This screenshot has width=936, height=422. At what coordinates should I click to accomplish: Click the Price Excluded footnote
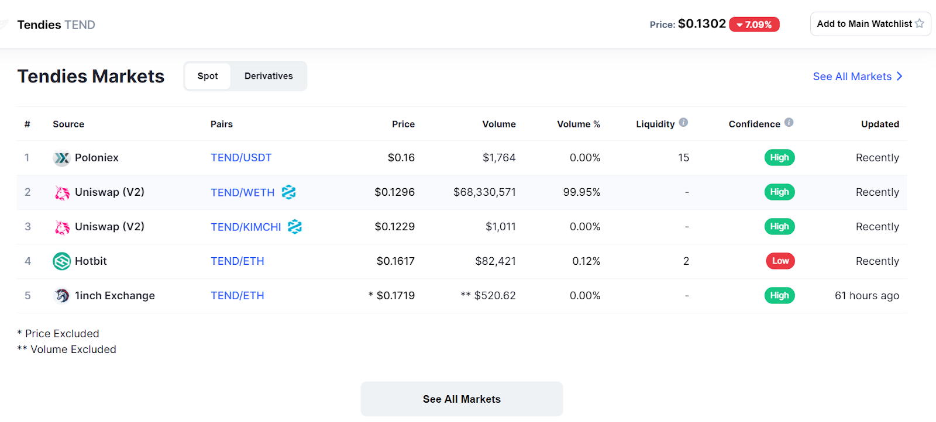pos(58,334)
